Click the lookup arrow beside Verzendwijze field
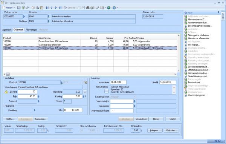 click(134, 101)
